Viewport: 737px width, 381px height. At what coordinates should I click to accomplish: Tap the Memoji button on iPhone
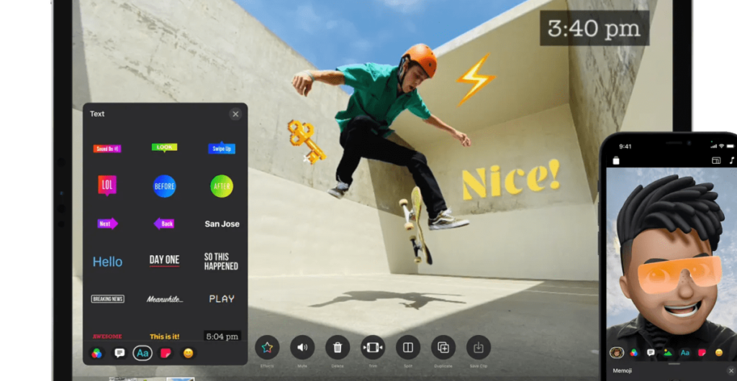(x=617, y=352)
